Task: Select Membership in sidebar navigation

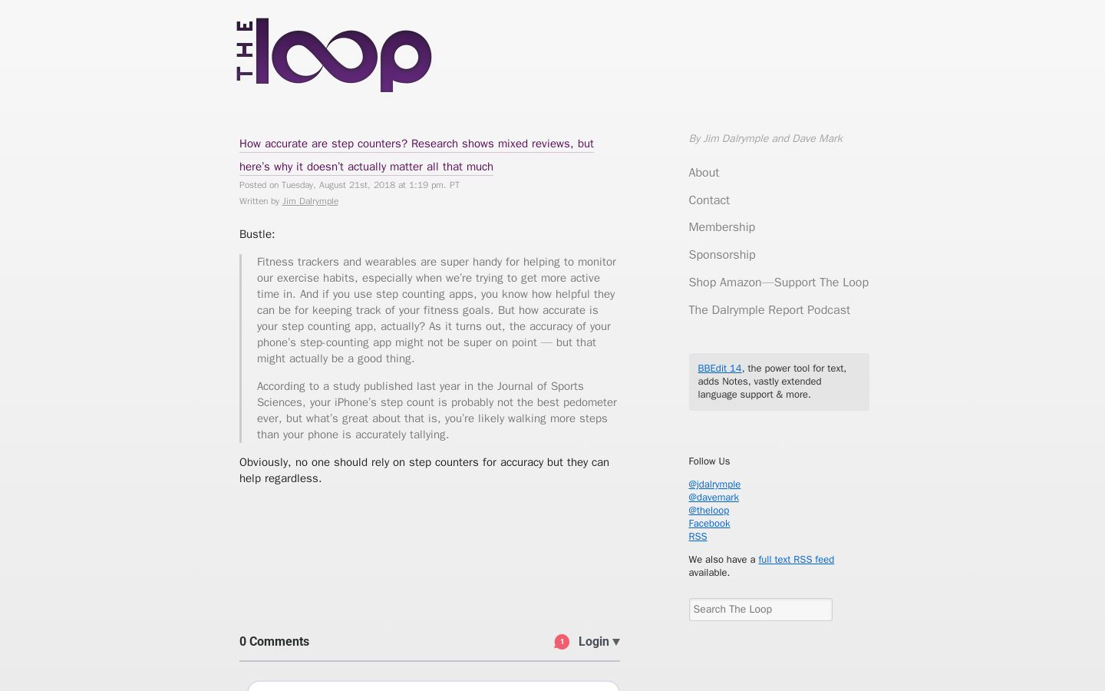Action: click(721, 227)
